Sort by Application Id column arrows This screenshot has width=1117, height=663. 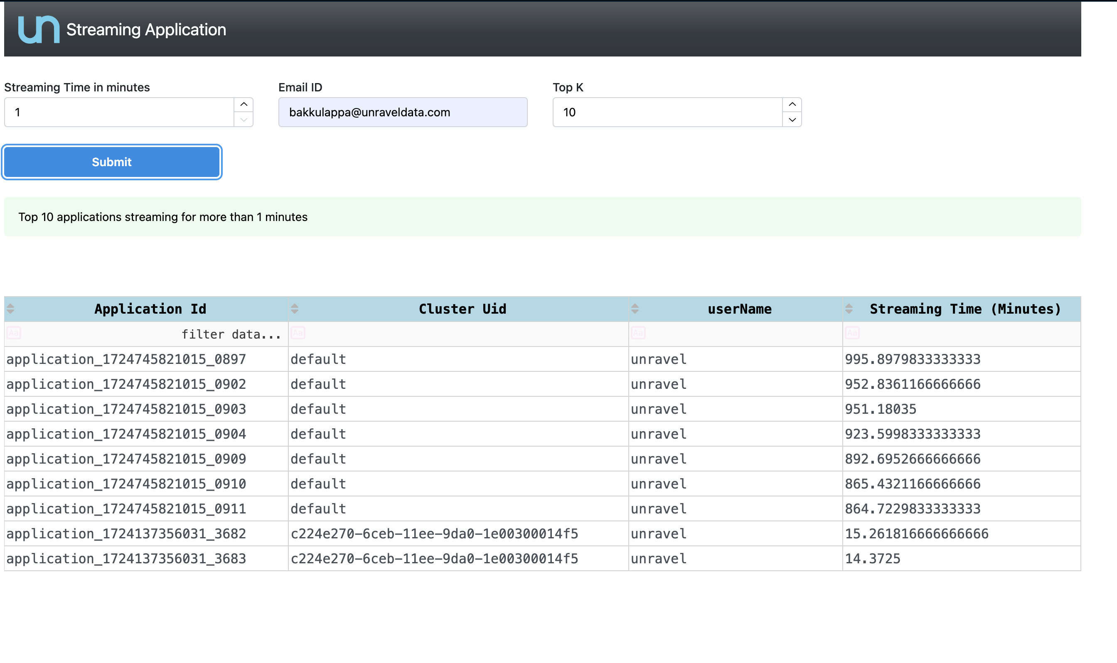tap(11, 308)
